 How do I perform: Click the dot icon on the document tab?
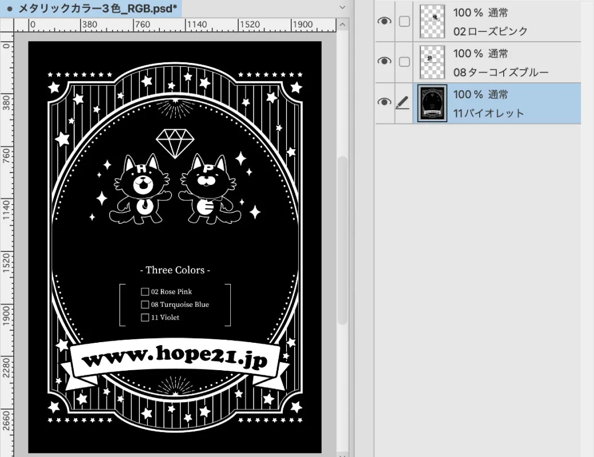click(x=10, y=9)
